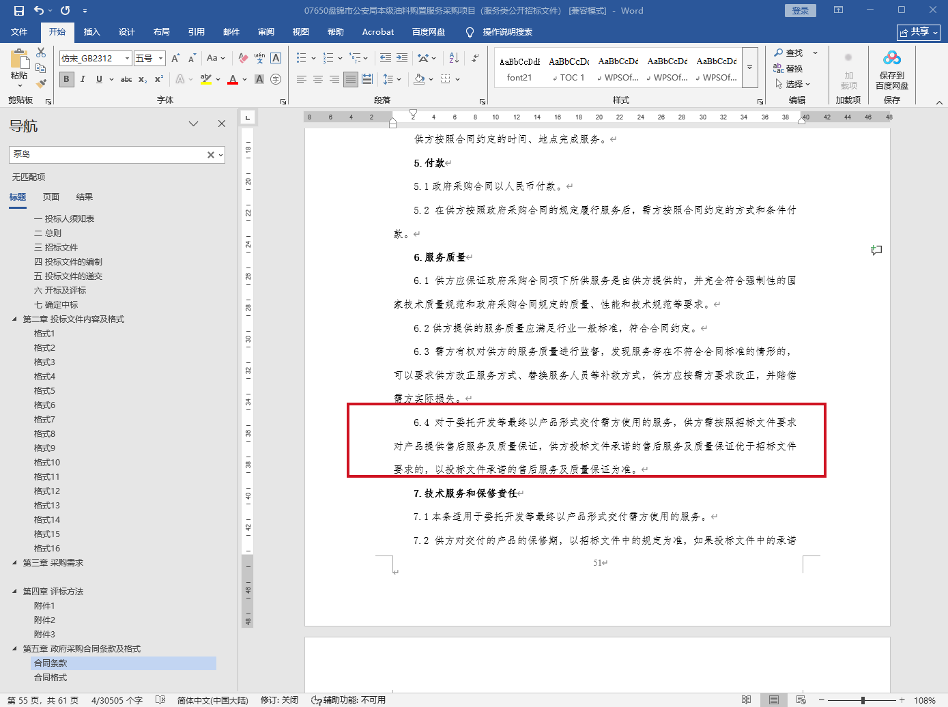Click the Undo arrow in title bar
Screen dimensions: 948x707
pos(39,10)
